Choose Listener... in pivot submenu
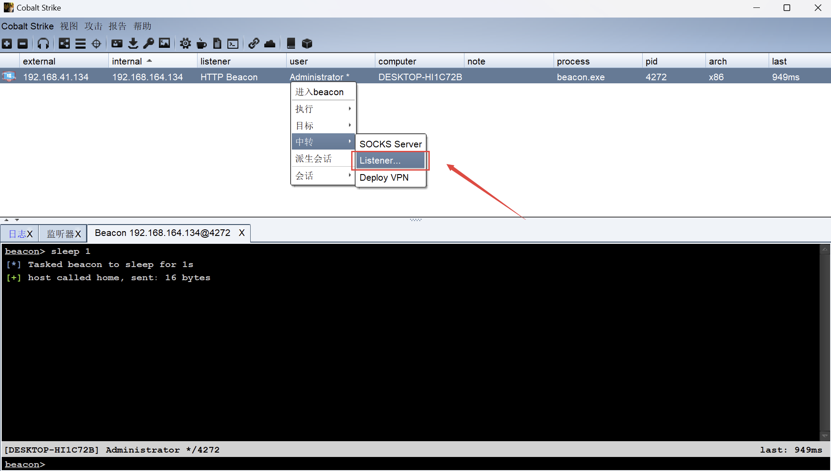 pyautogui.click(x=391, y=161)
